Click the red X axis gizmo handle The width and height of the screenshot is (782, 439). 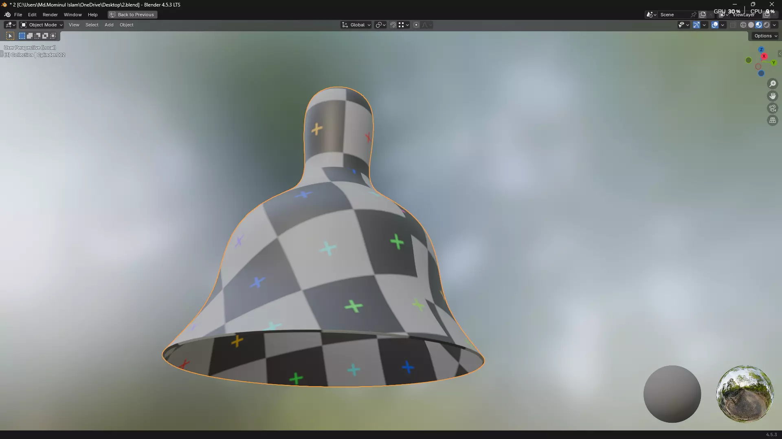click(x=764, y=56)
